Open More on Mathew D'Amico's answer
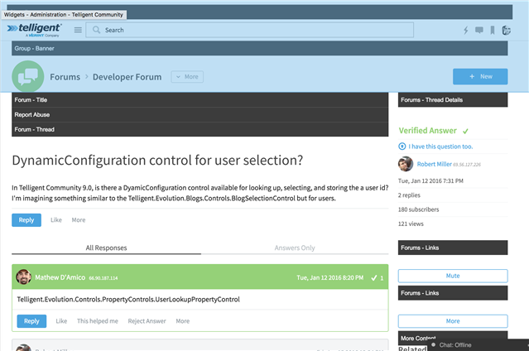The width and height of the screenshot is (529, 351). tap(182, 321)
